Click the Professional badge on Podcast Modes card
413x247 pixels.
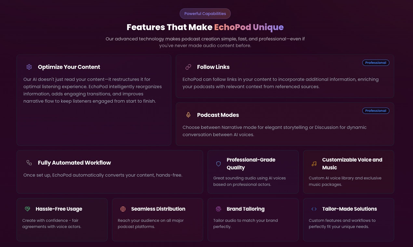tap(376, 111)
